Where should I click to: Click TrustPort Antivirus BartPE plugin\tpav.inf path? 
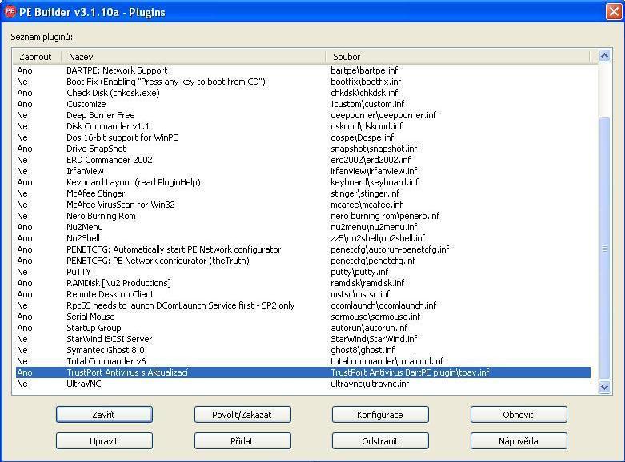click(x=410, y=372)
